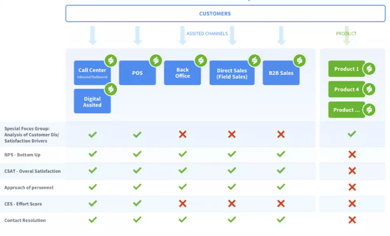Click the green badge on Direct Sales box
The width and height of the screenshot is (390, 236).
[x=254, y=61]
